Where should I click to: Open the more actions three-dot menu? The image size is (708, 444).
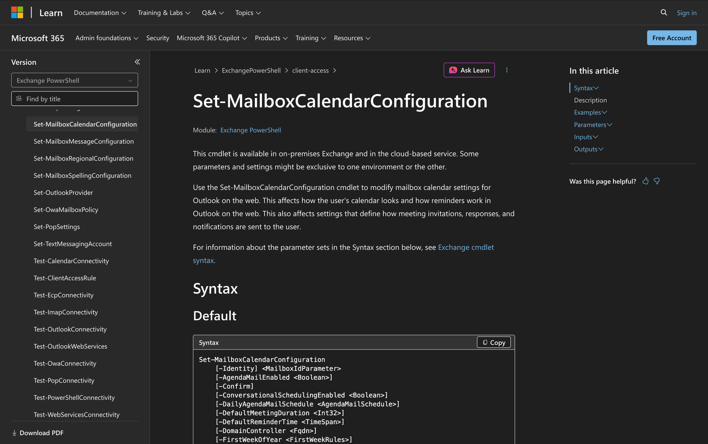[x=507, y=70]
